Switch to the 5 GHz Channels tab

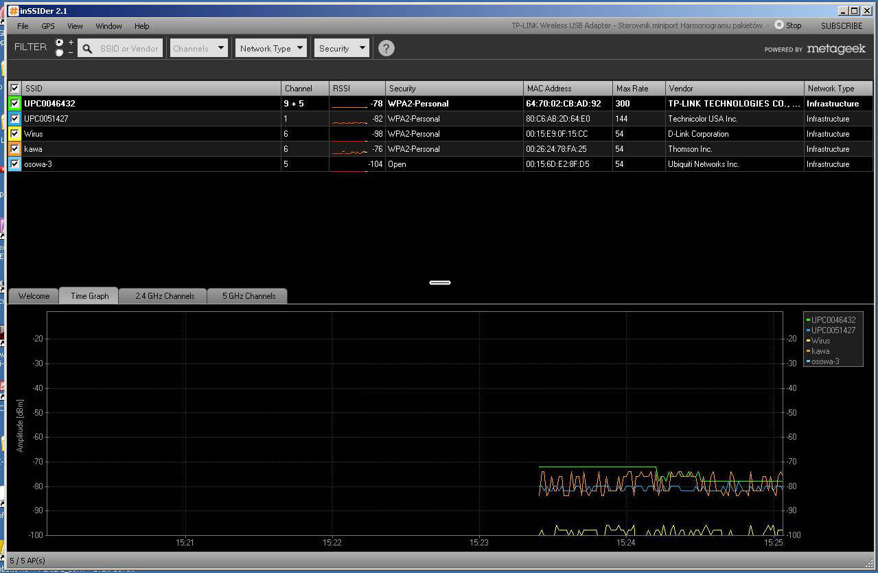click(248, 296)
